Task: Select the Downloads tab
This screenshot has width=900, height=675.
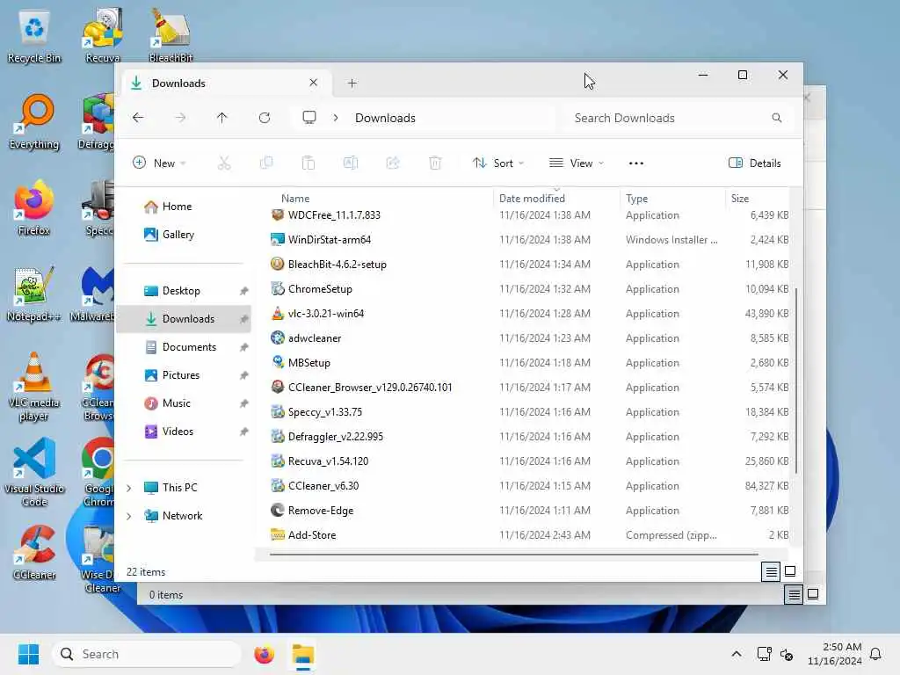Action: click(225, 83)
